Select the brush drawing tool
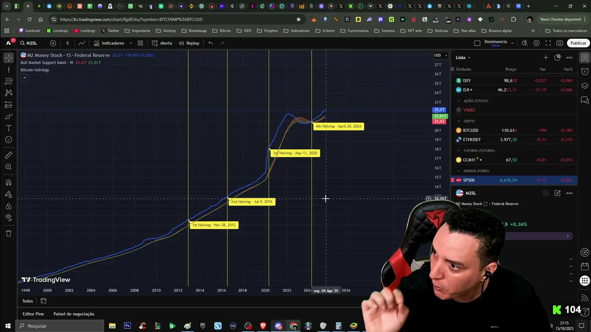Image resolution: width=591 pixels, height=332 pixels. [x=8, y=116]
